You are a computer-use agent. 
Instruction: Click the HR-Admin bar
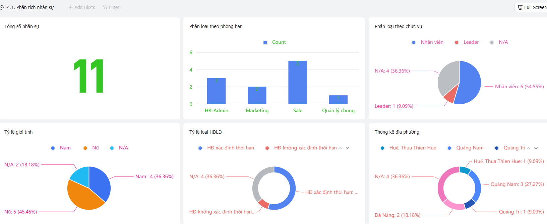pyautogui.click(x=217, y=91)
